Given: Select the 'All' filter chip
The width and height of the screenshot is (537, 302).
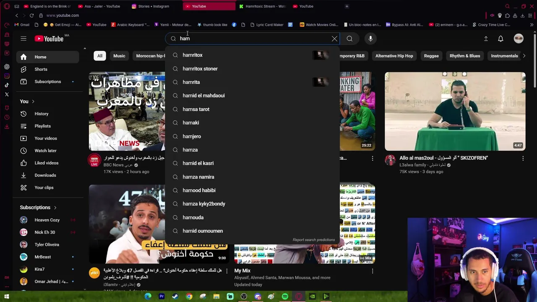Looking at the screenshot, I should 100,56.
